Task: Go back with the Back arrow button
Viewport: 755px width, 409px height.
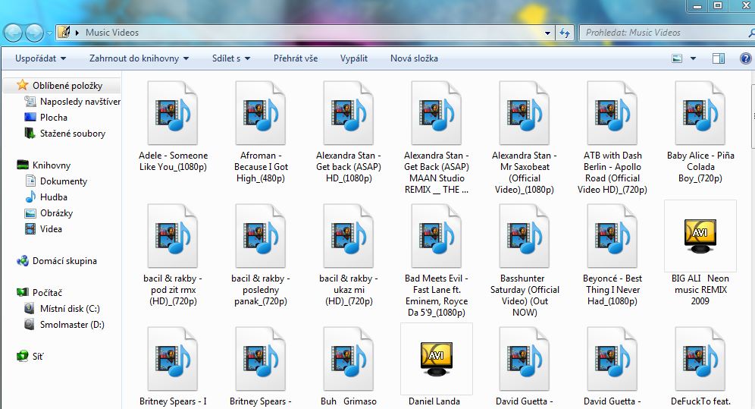Action: tap(13, 33)
